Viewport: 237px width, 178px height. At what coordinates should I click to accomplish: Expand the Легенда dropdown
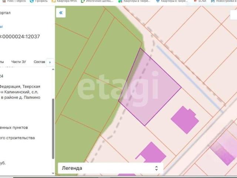110,168
